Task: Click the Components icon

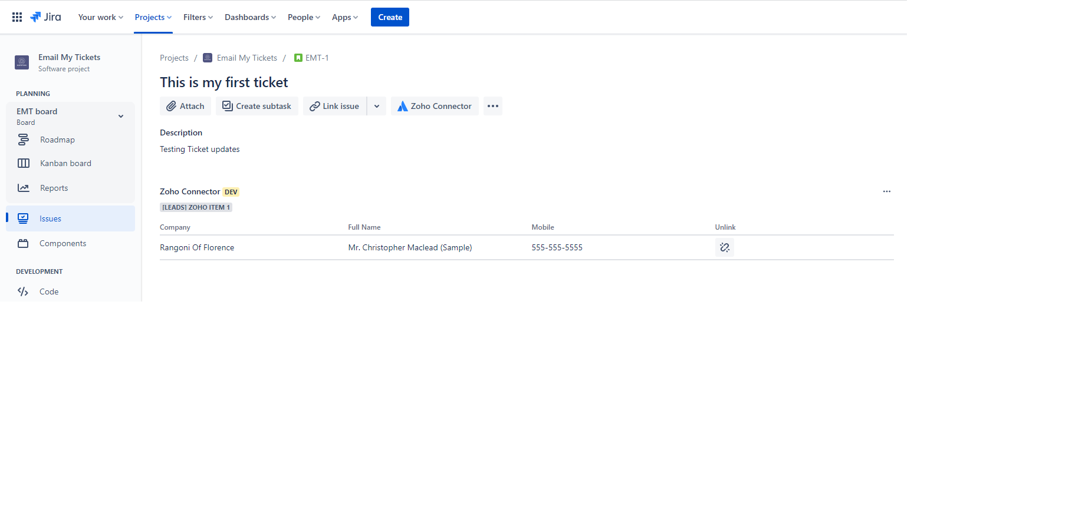Action: [x=23, y=243]
